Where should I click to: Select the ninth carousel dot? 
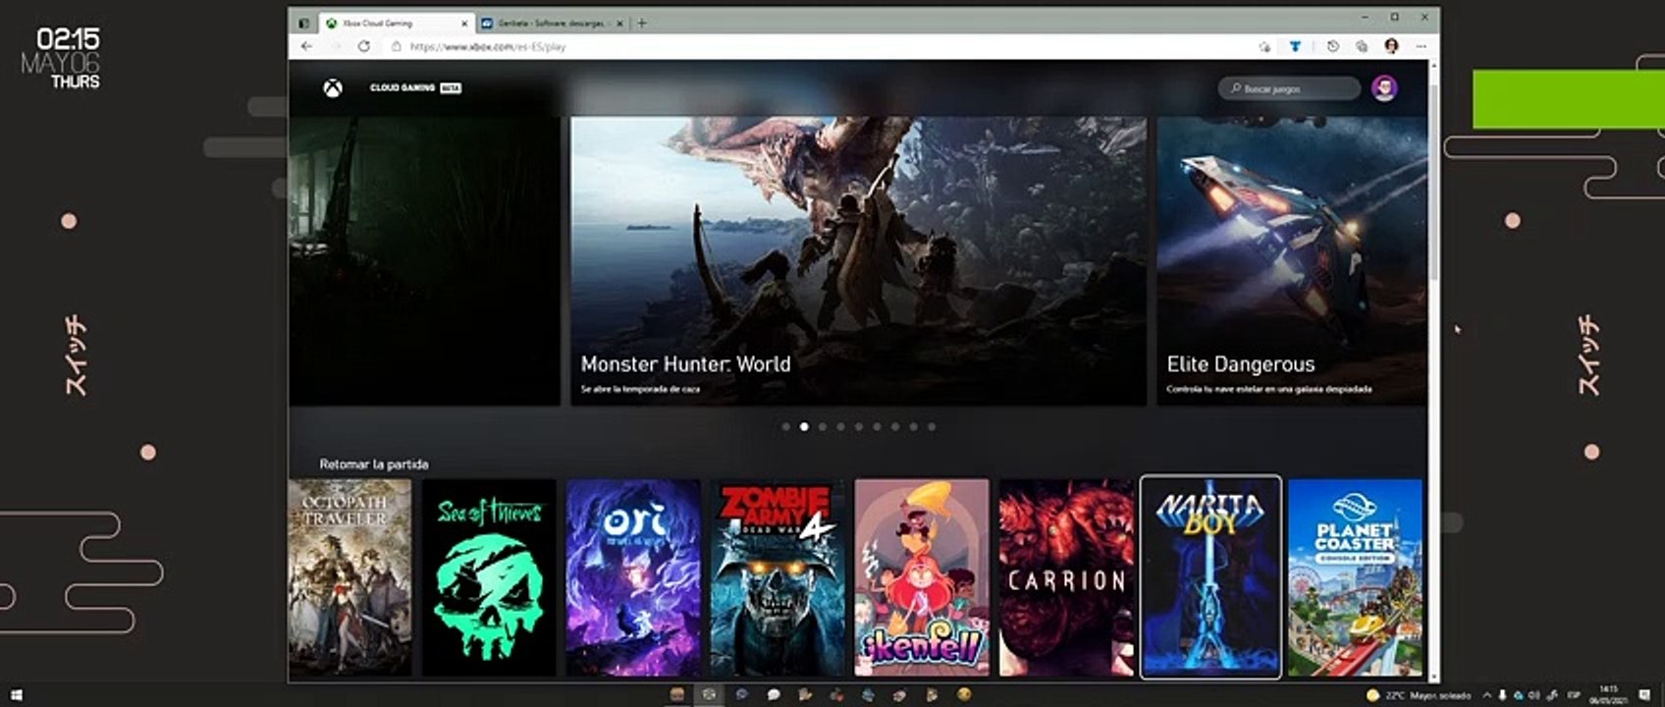click(932, 427)
